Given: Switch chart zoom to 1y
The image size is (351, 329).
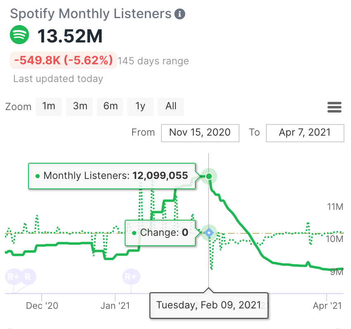Looking at the screenshot, I should click(140, 106).
